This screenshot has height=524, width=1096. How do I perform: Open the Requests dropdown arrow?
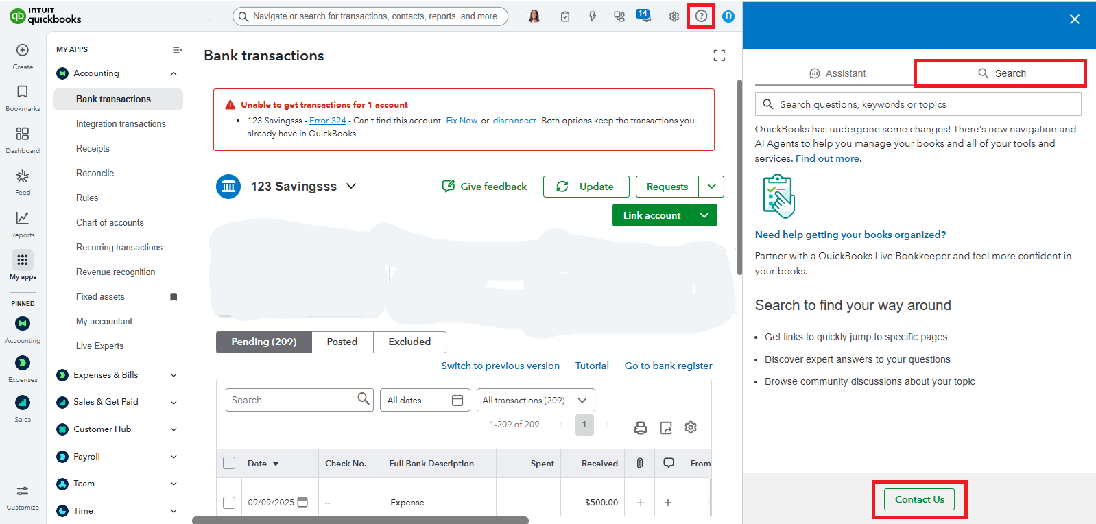pyautogui.click(x=711, y=187)
